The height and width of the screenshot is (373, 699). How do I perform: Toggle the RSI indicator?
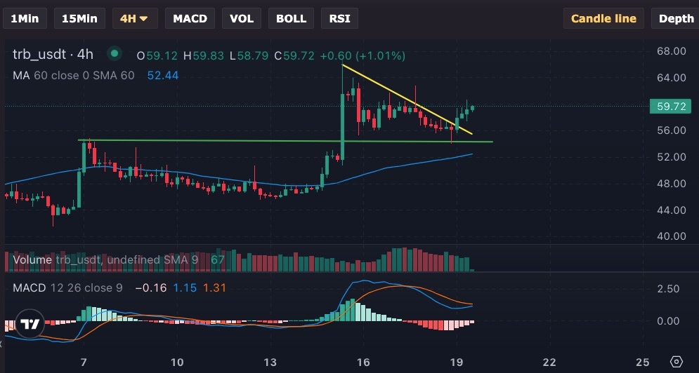click(x=340, y=19)
